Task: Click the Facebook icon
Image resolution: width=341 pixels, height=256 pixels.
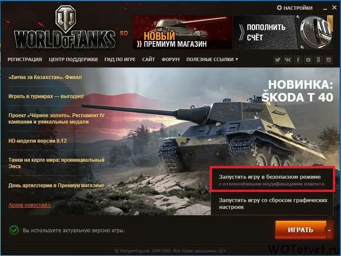Action: [x=298, y=59]
